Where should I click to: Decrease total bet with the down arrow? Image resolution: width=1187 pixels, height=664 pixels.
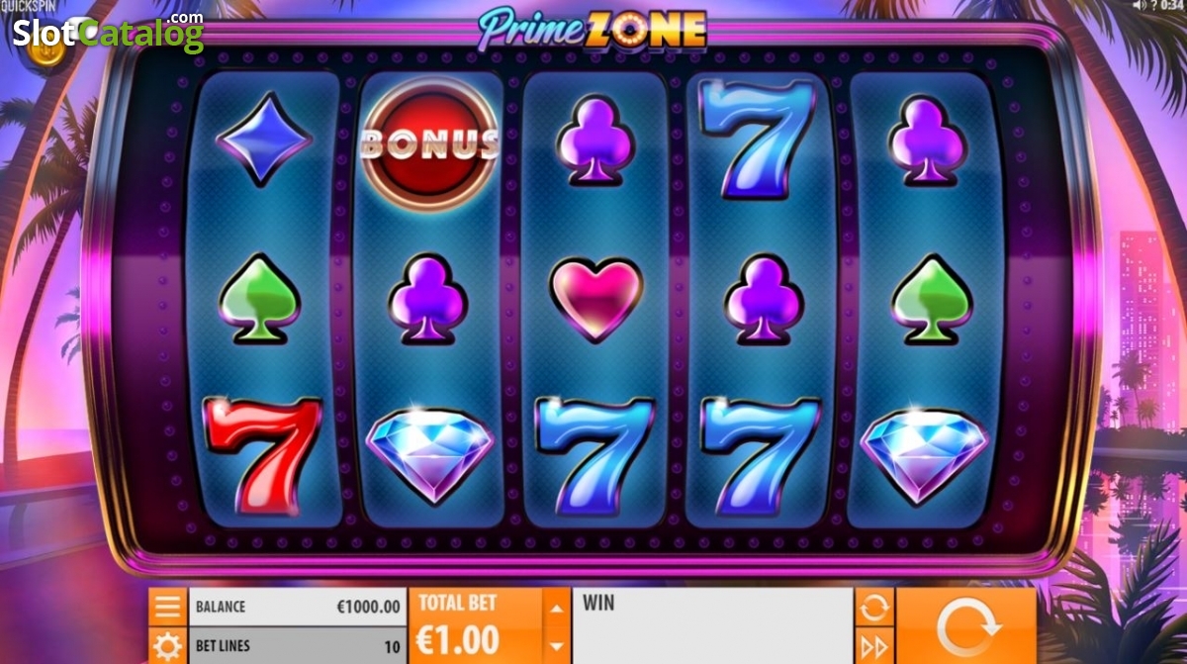(557, 646)
